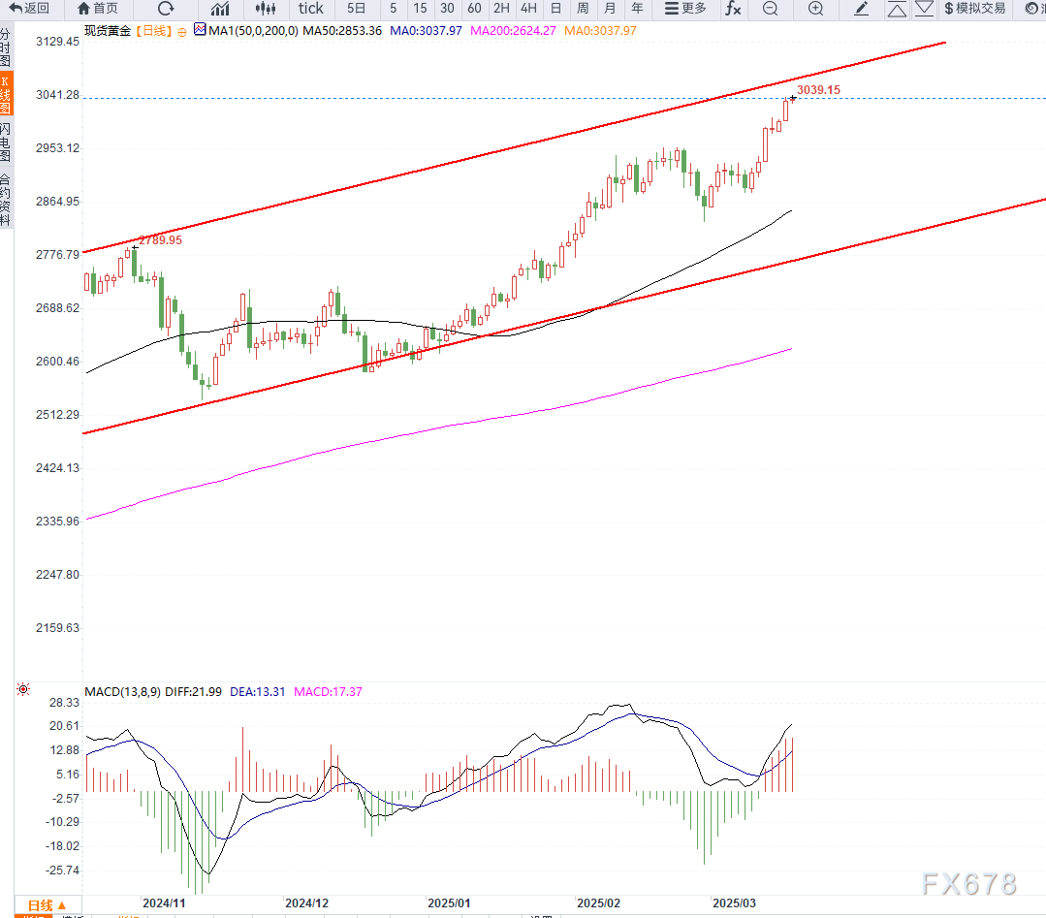1046x918 pixels.
Task: Click the 返回 back button
Action: coord(29,9)
